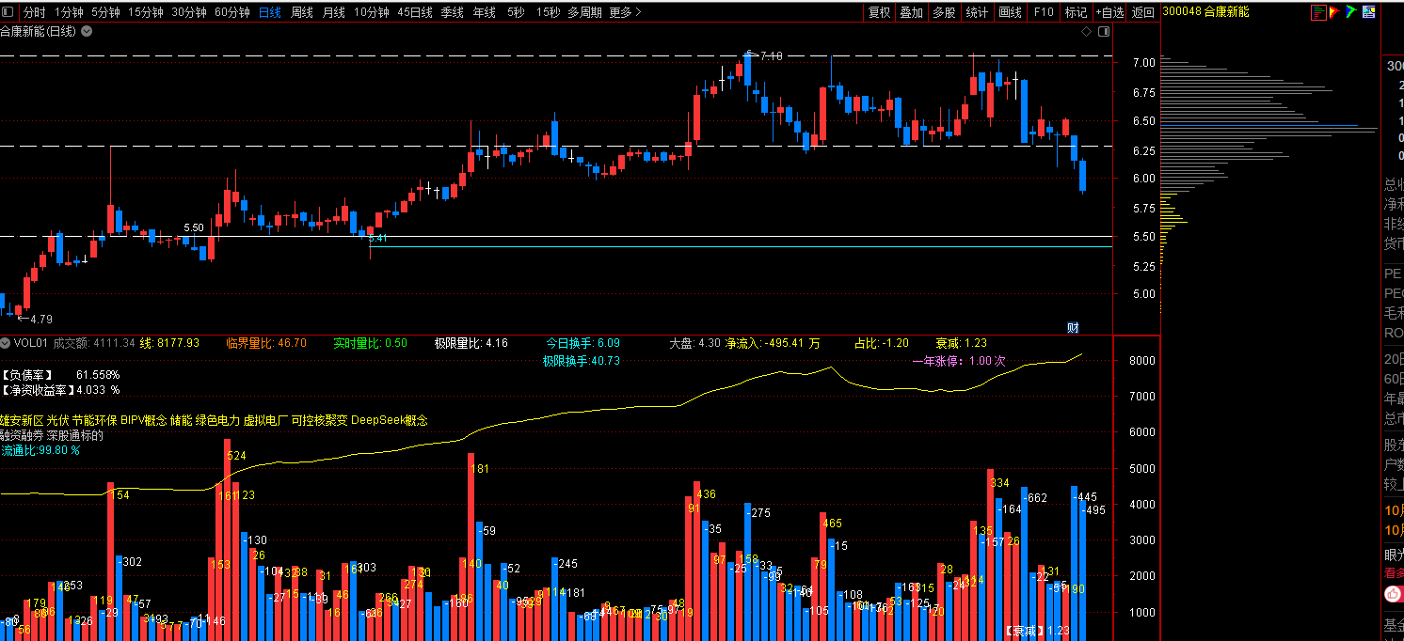Click the red flag icon in header
The image size is (1404, 641).
[x=1334, y=12]
